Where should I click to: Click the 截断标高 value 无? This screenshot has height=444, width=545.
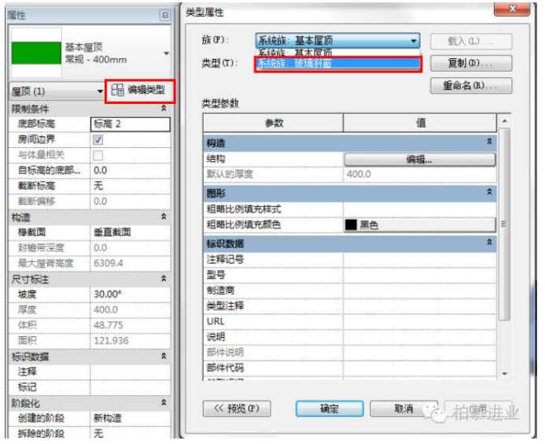click(x=131, y=186)
